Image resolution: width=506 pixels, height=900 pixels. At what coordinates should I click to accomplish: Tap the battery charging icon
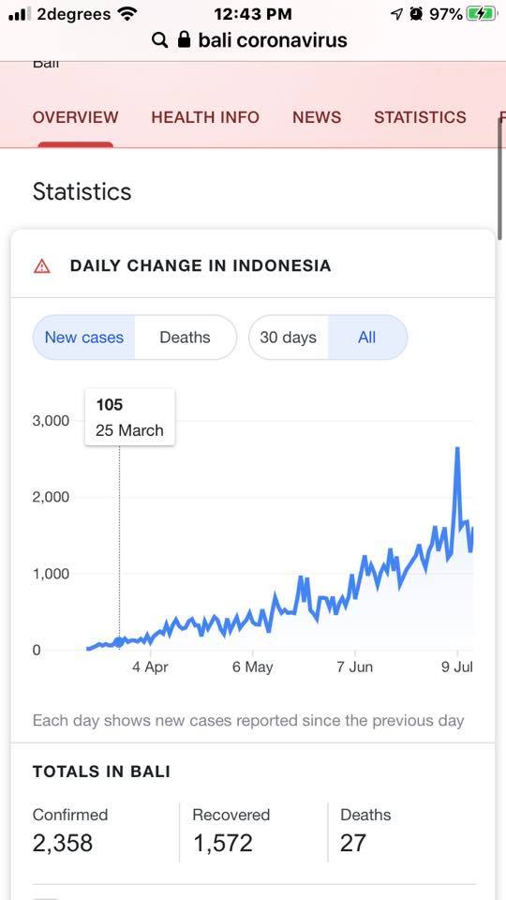(482, 14)
